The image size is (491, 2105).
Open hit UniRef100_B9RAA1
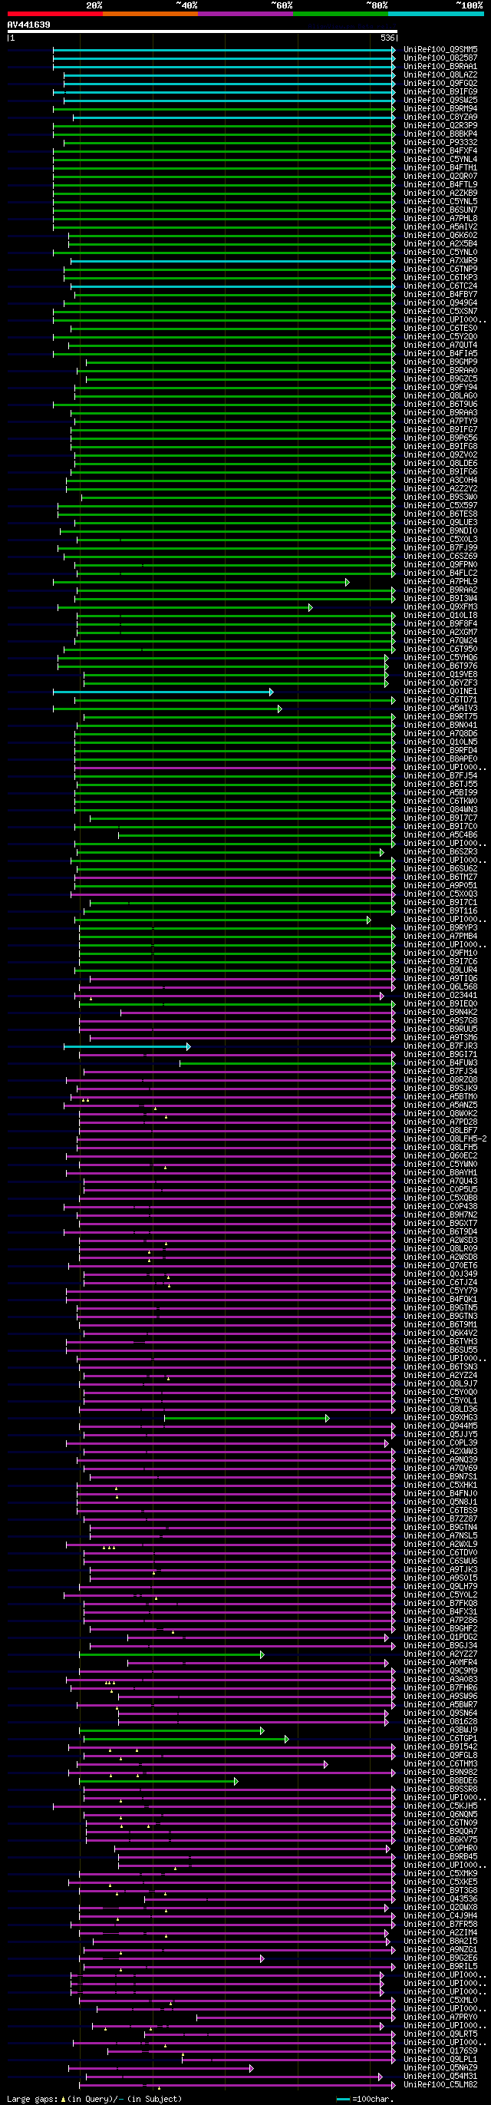point(440,67)
